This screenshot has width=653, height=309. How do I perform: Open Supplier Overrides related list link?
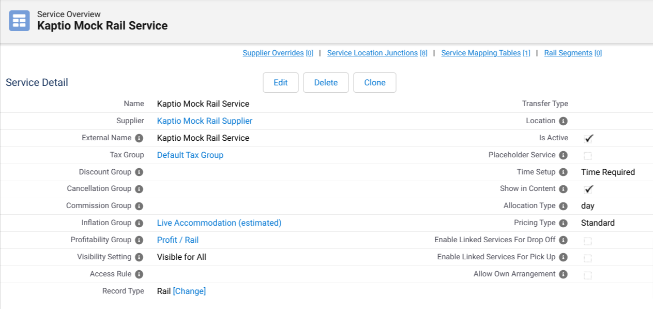coord(278,53)
